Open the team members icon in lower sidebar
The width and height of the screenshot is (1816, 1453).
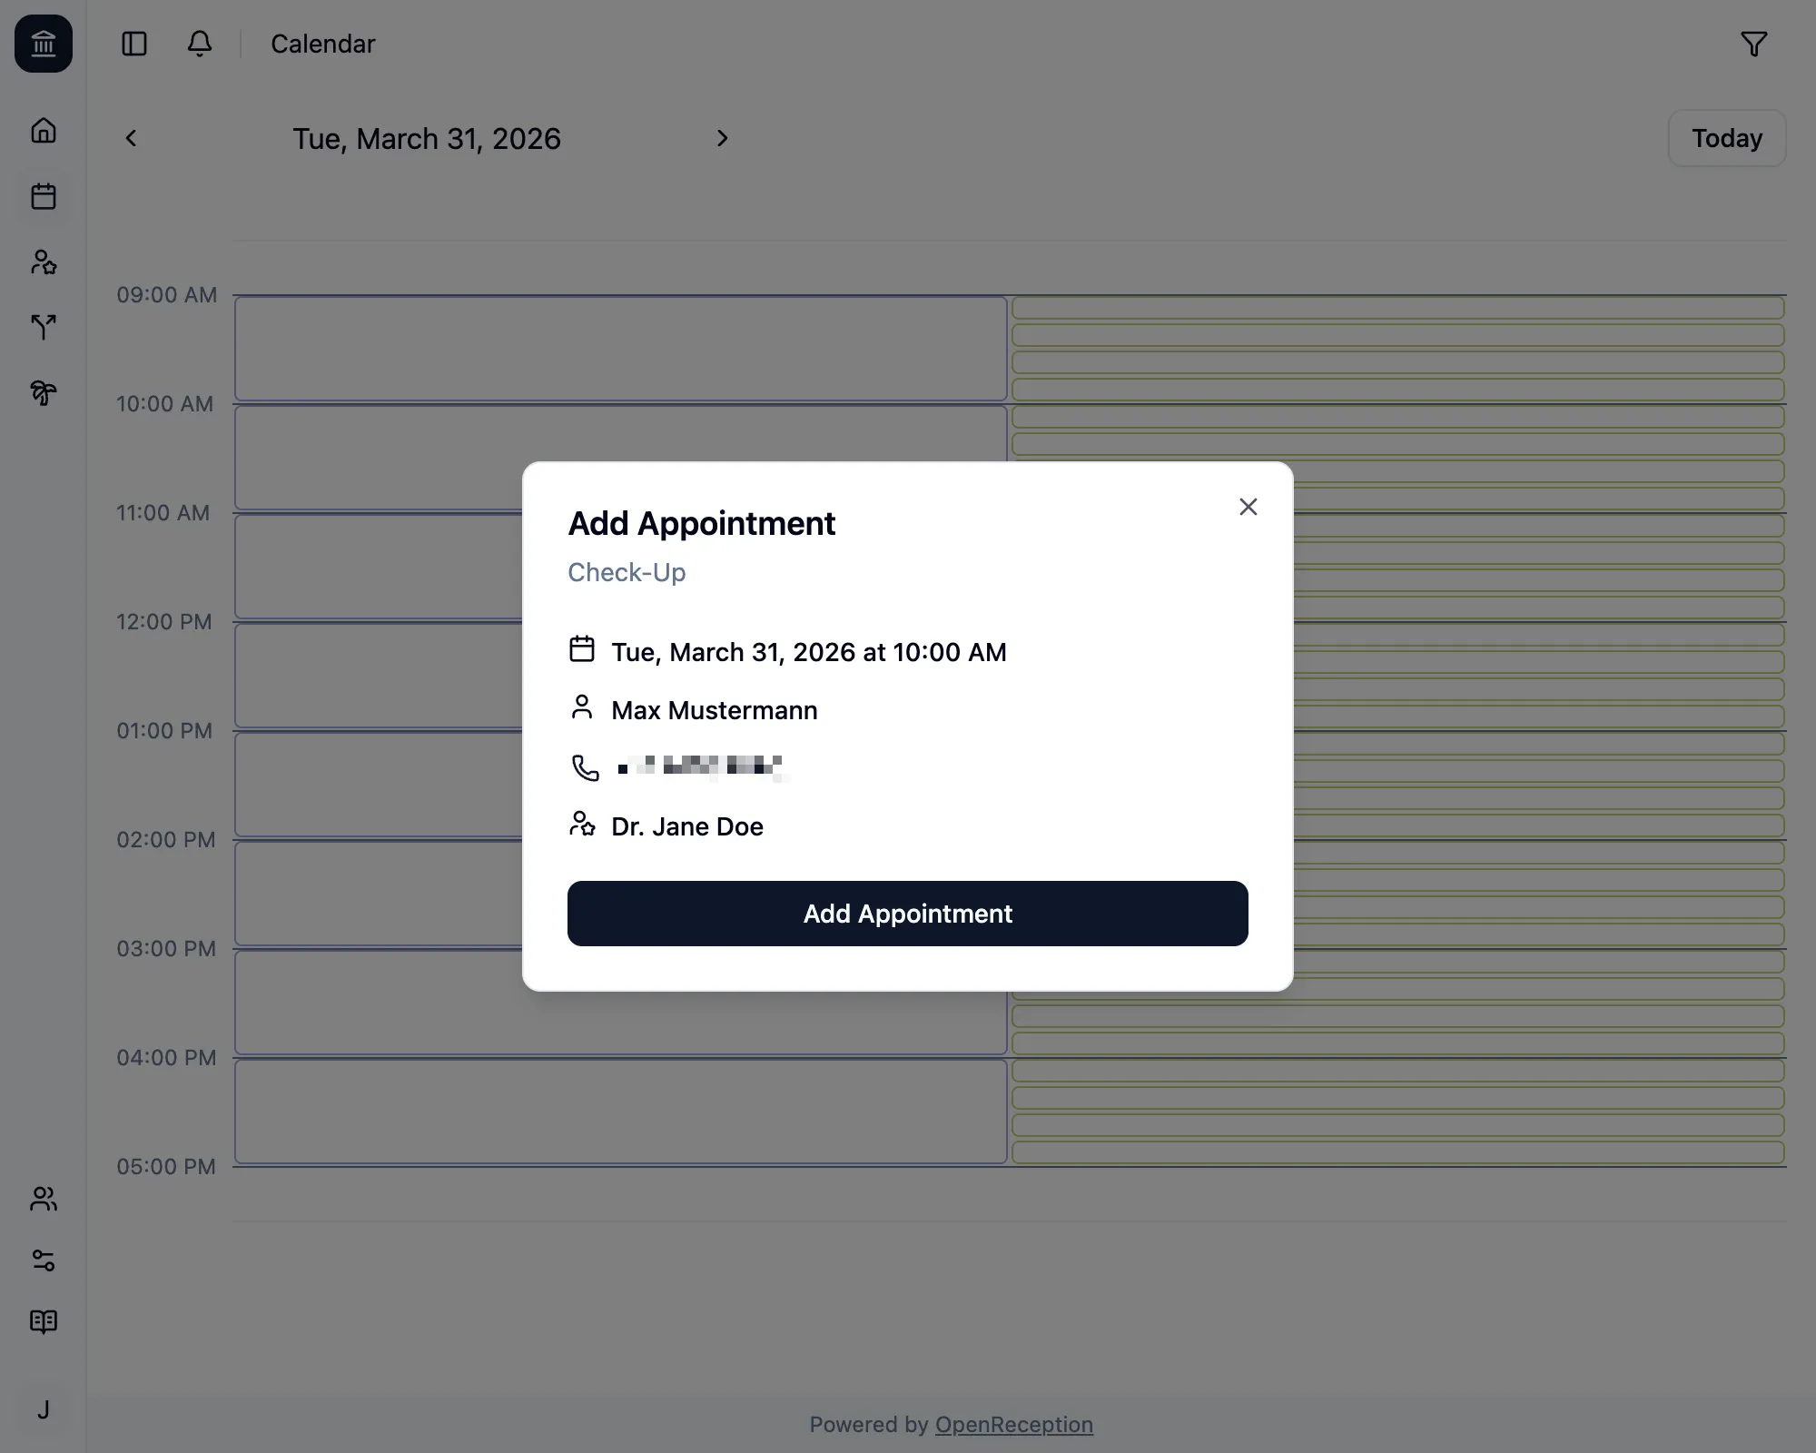(x=43, y=1199)
